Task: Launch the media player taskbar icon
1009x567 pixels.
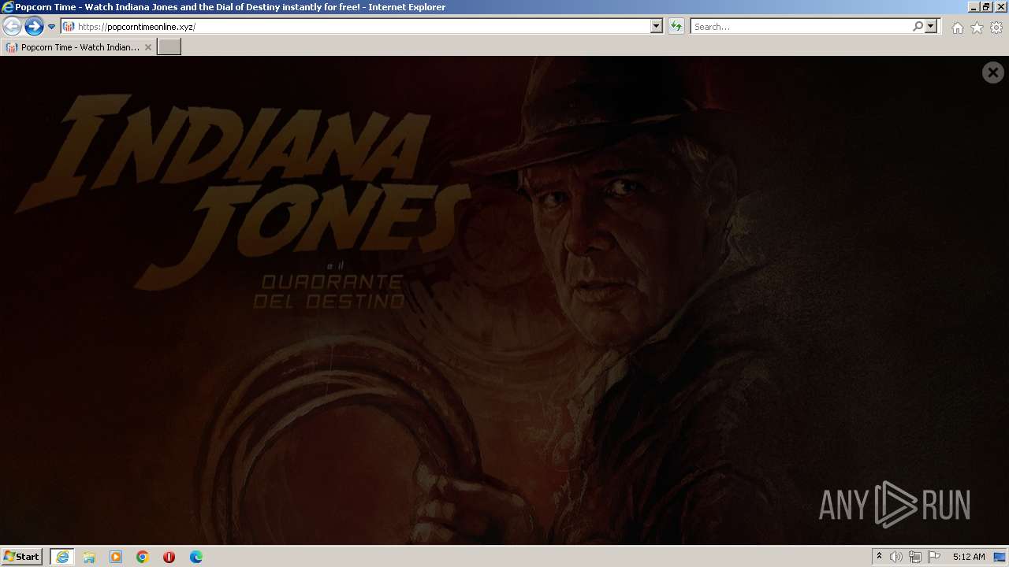Action: pos(116,557)
